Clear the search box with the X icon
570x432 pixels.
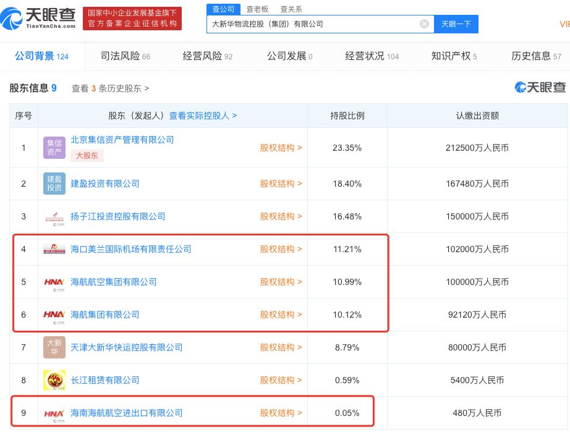[x=424, y=24]
